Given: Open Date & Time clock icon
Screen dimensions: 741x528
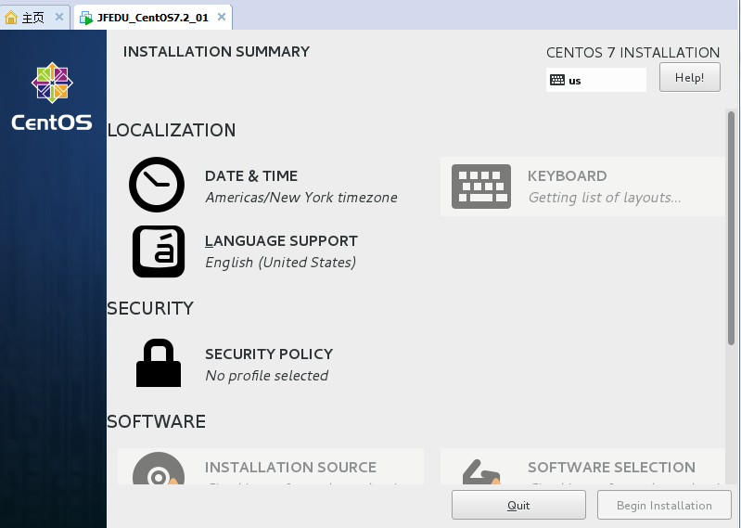Looking at the screenshot, I should coord(157,185).
